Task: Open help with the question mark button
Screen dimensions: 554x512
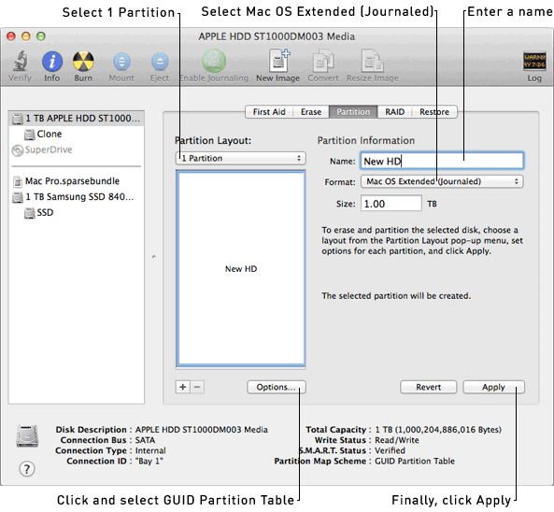Action: (27, 469)
